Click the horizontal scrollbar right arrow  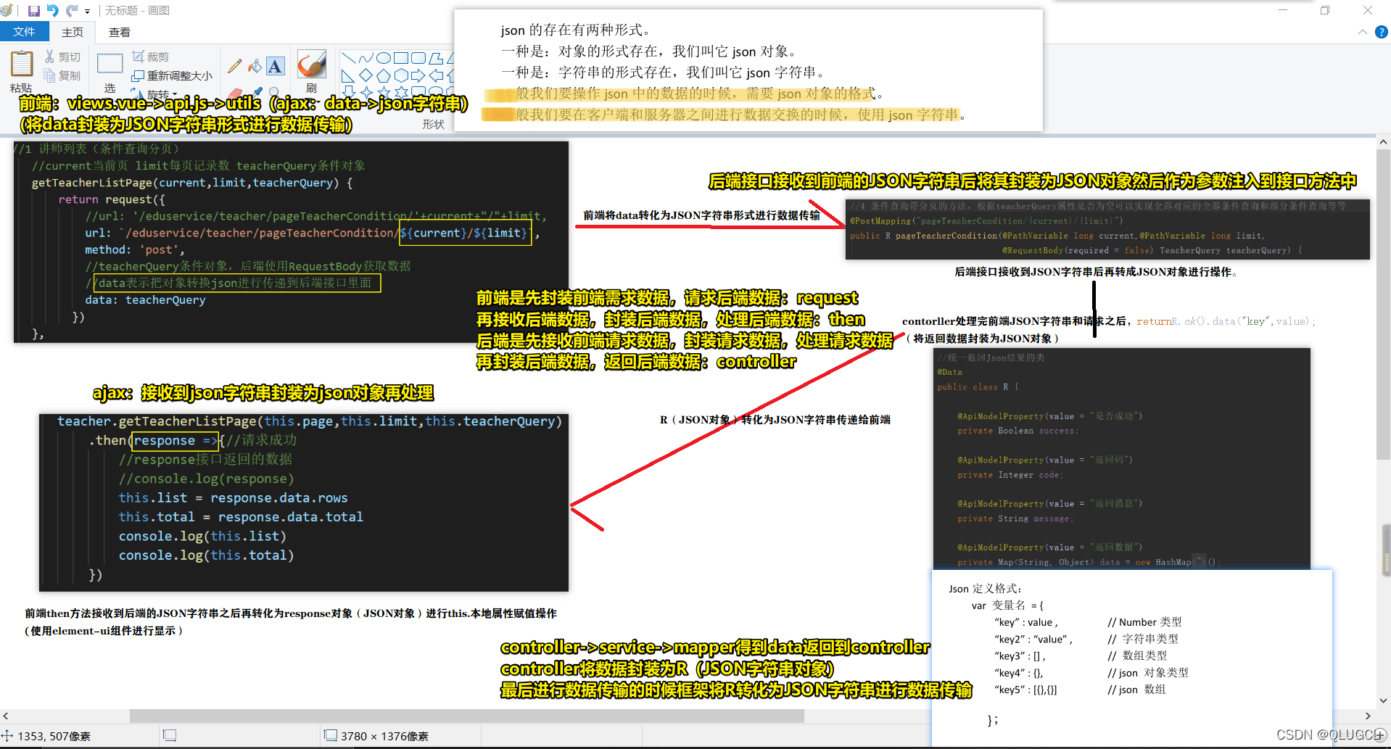pos(1369,716)
